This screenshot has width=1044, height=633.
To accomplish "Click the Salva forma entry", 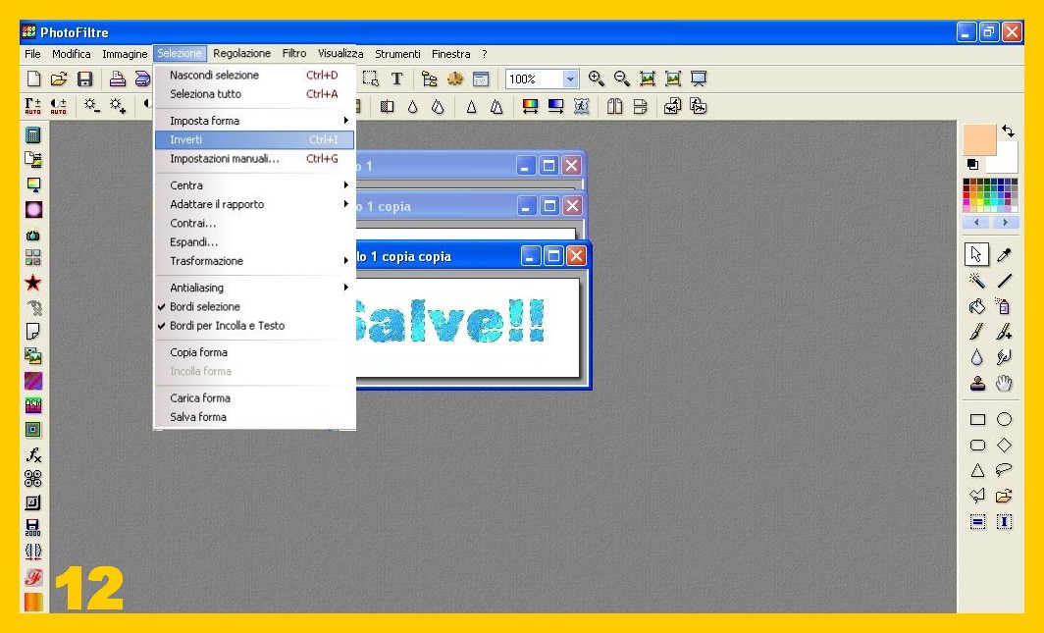I will click(198, 417).
